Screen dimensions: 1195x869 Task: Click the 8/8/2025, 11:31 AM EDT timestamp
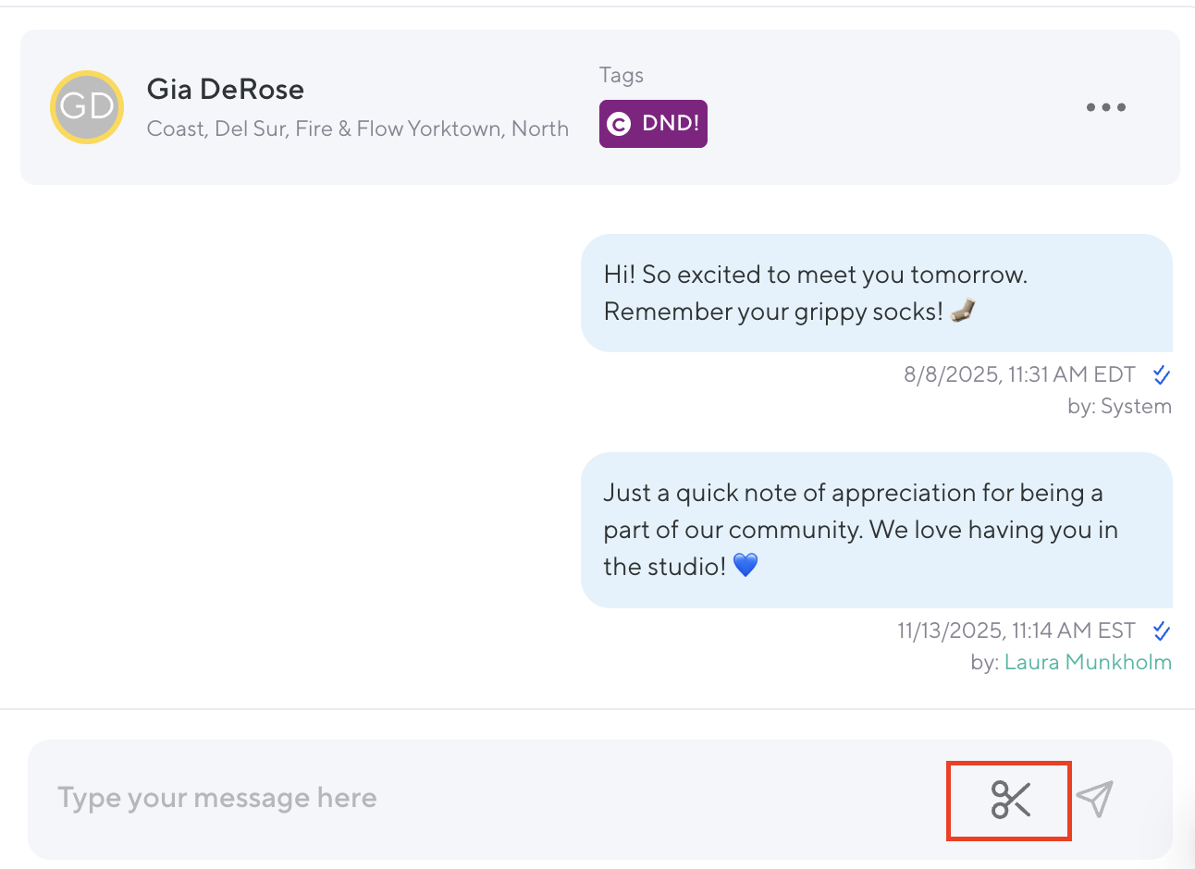tap(1019, 374)
